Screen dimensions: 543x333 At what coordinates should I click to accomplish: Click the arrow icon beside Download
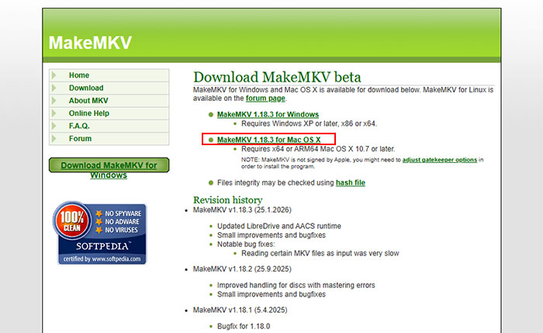coord(54,88)
